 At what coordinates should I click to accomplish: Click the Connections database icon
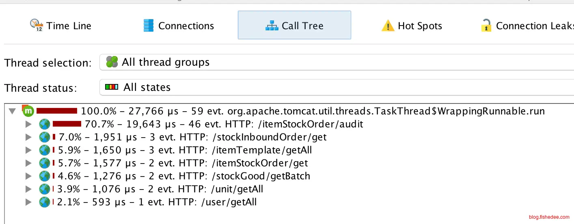click(149, 26)
